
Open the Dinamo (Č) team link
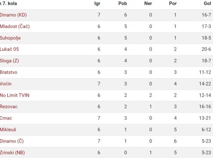pyautogui.click(x=12, y=141)
